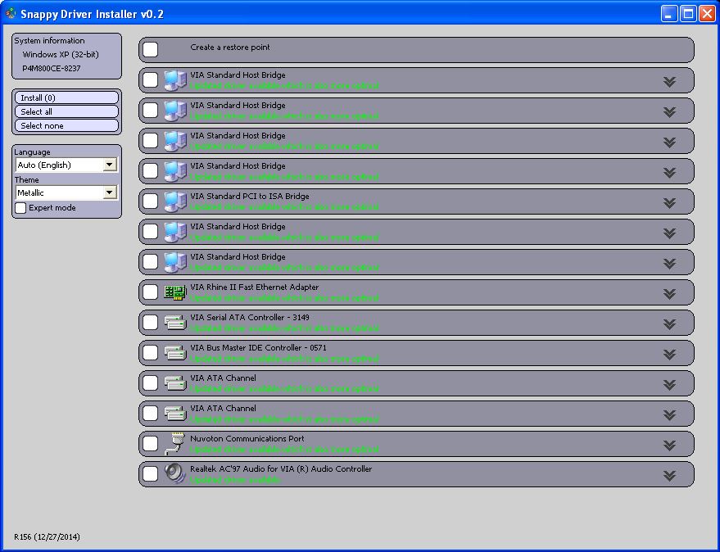Open the Language dropdown
The height and width of the screenshot is (552, 720).
109,165
